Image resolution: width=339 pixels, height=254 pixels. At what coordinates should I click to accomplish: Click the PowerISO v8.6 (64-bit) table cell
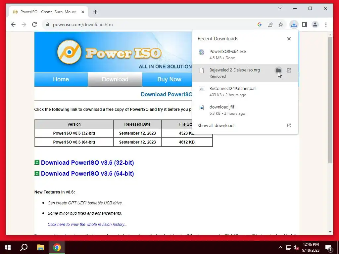pyautogui.click(x=74, y=142)
